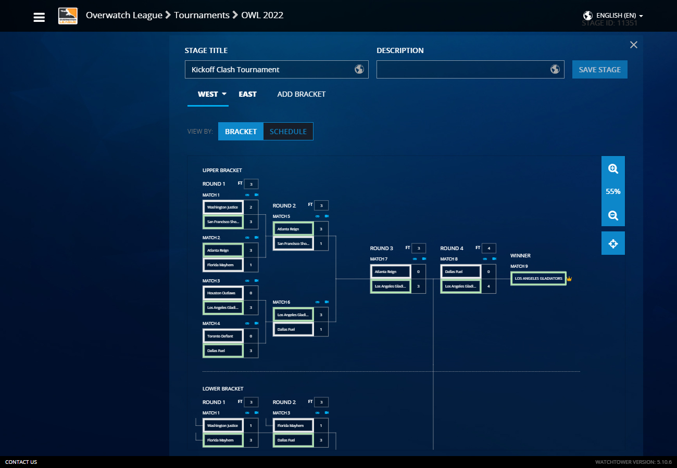Click the camera icon for Upper Bracket Match 3
677x468 pixels.
point(256,281)
